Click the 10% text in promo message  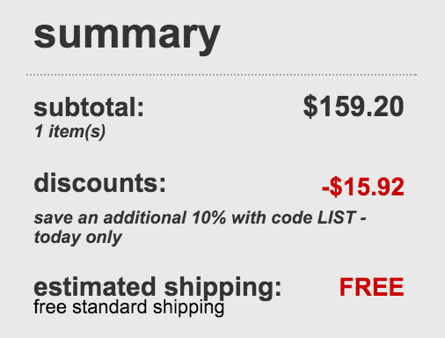[x=209, y=217]
